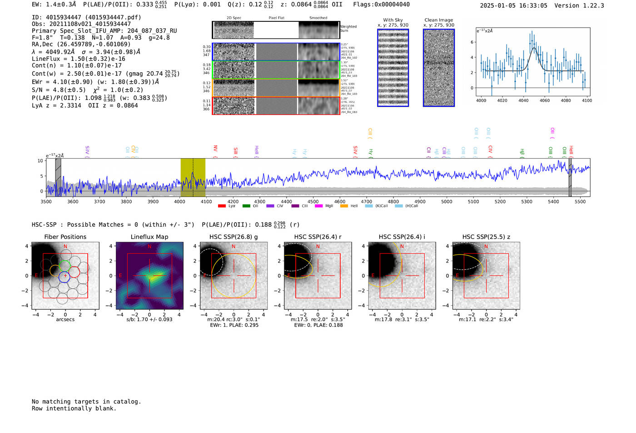Open the Fiber Positions panel image
Image resolution: width=636 pixels, height=433 pixels.
coord(65,276)
